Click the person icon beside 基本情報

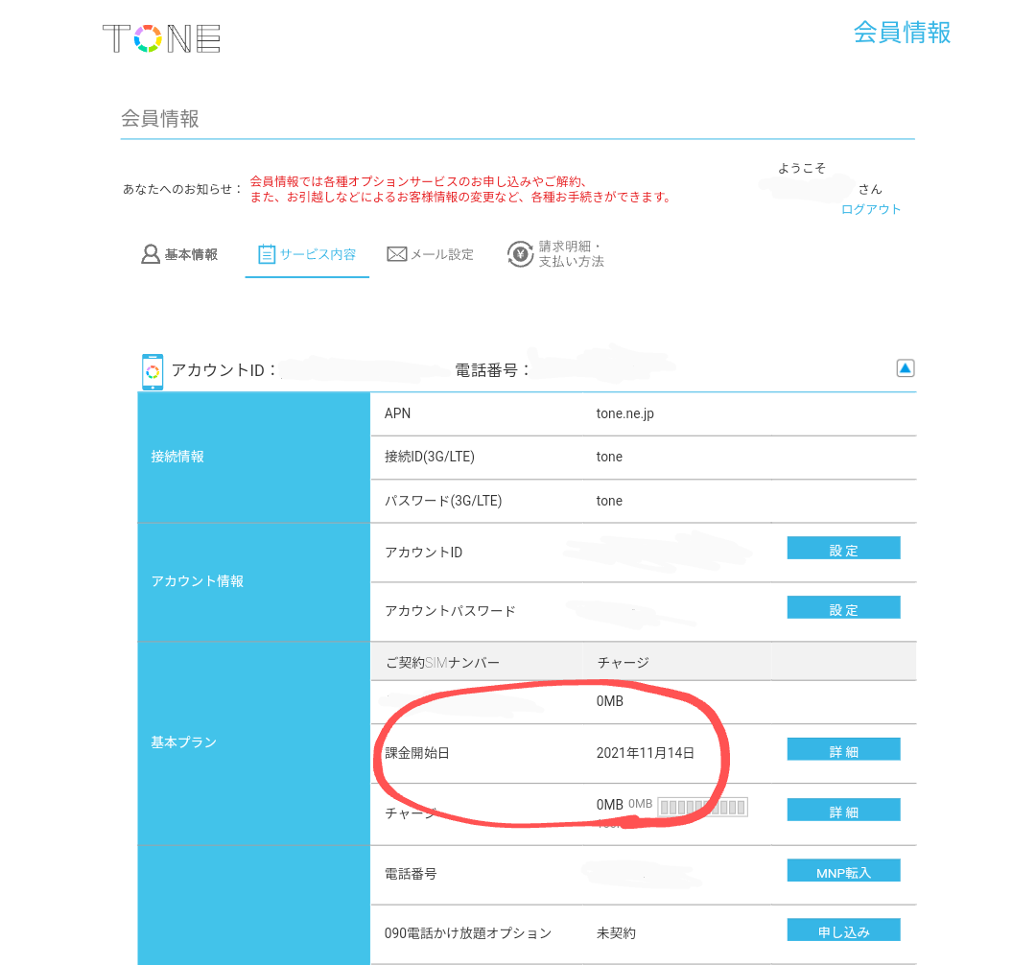(151, 254)
